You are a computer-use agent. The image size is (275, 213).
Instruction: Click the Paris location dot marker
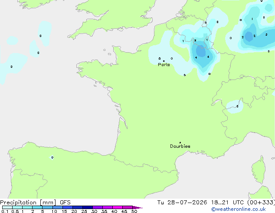pyautogui.click(x=164, y=61)
